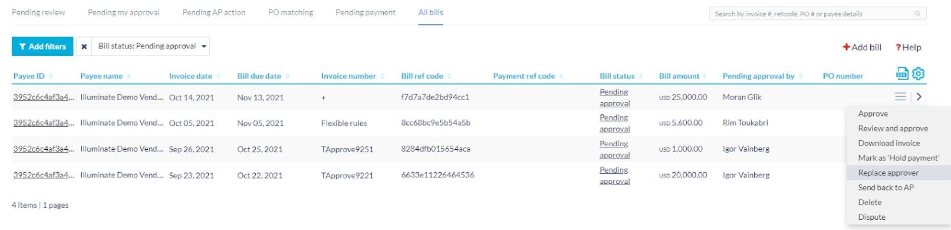Image resolution: width=951 pixels, height=230 pixels.
Task: Choose Send back to AP option
Action: pyautogui.click(x=886, y=188)
